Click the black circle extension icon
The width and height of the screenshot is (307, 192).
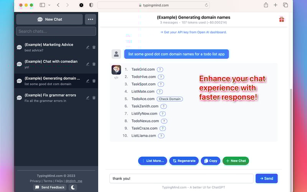(x=81, y=5)
